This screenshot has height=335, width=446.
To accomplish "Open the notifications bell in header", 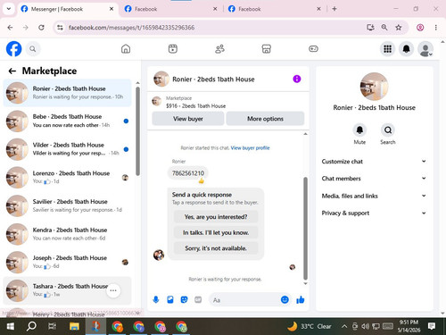I will [406, 49].
